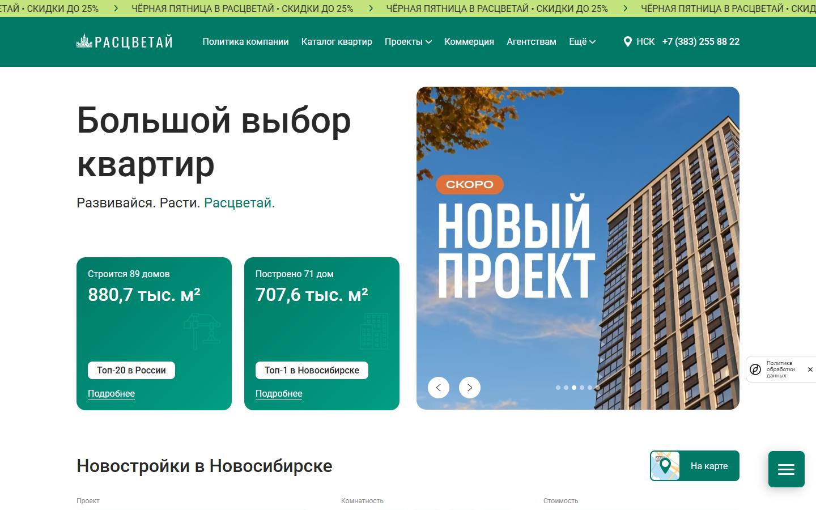This screenshot has height=510, width=816.
Task: Select the first carousel dot indicator
Action: coord(558,388)
